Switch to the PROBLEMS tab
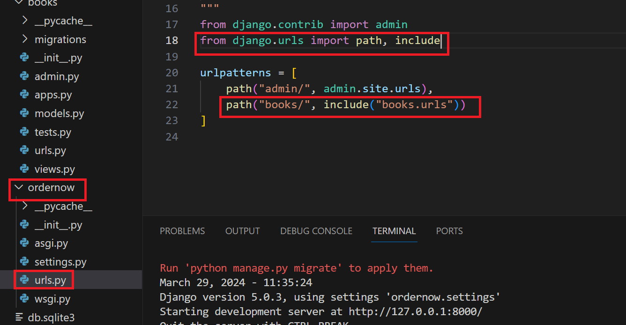 pyautogui.click(x=182, y=231)
